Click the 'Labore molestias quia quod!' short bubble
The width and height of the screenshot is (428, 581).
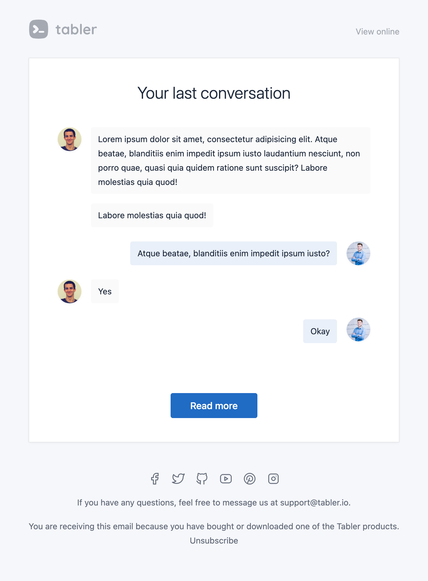click(152, 215)
